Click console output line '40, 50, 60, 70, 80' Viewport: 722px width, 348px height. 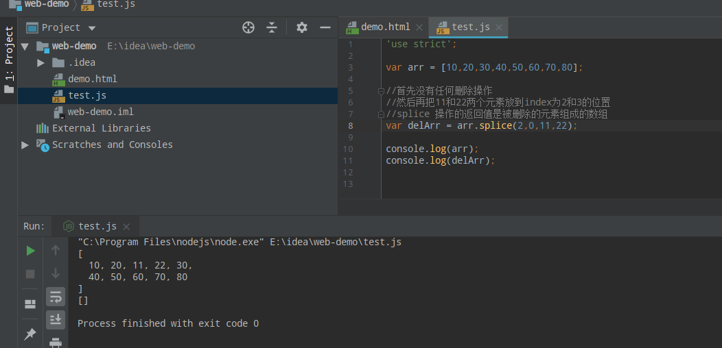click(x=138, y=277)
